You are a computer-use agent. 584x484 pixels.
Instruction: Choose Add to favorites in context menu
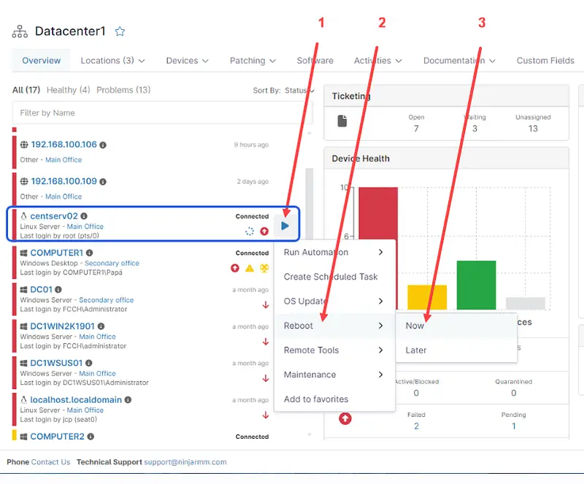click(315, 399)
